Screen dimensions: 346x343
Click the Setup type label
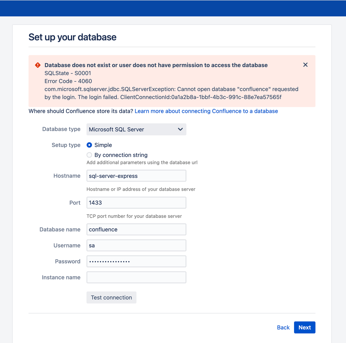pos(66,145)
